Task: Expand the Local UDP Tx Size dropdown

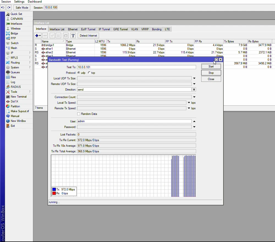Action: tap(194, 78)
